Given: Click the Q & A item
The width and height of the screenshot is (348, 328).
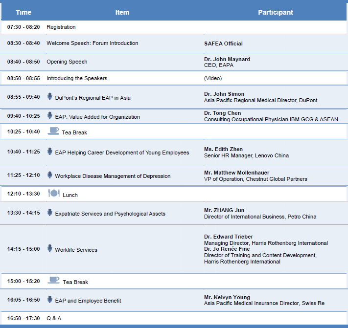Looking at the screenshot, I should [x=54, y=319].
